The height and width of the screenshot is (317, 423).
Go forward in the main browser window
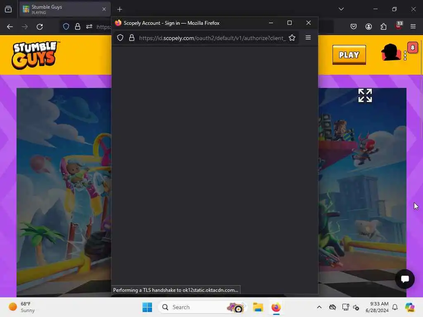pyautogui.click(x=24, y=27)
